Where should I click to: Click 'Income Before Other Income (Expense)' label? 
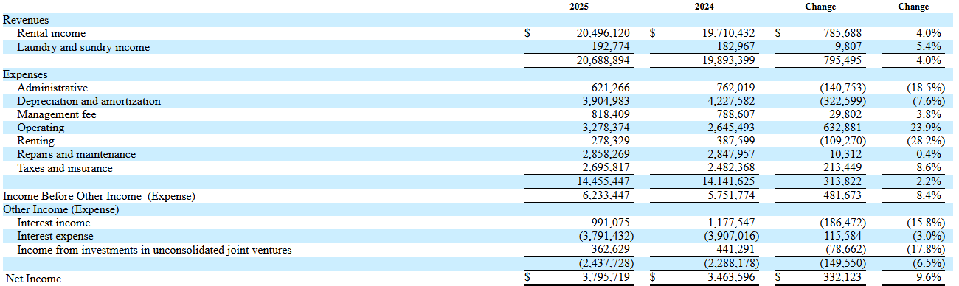(x=99, y=195)
